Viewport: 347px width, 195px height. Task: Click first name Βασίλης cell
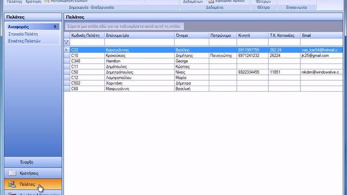point(191,50)
